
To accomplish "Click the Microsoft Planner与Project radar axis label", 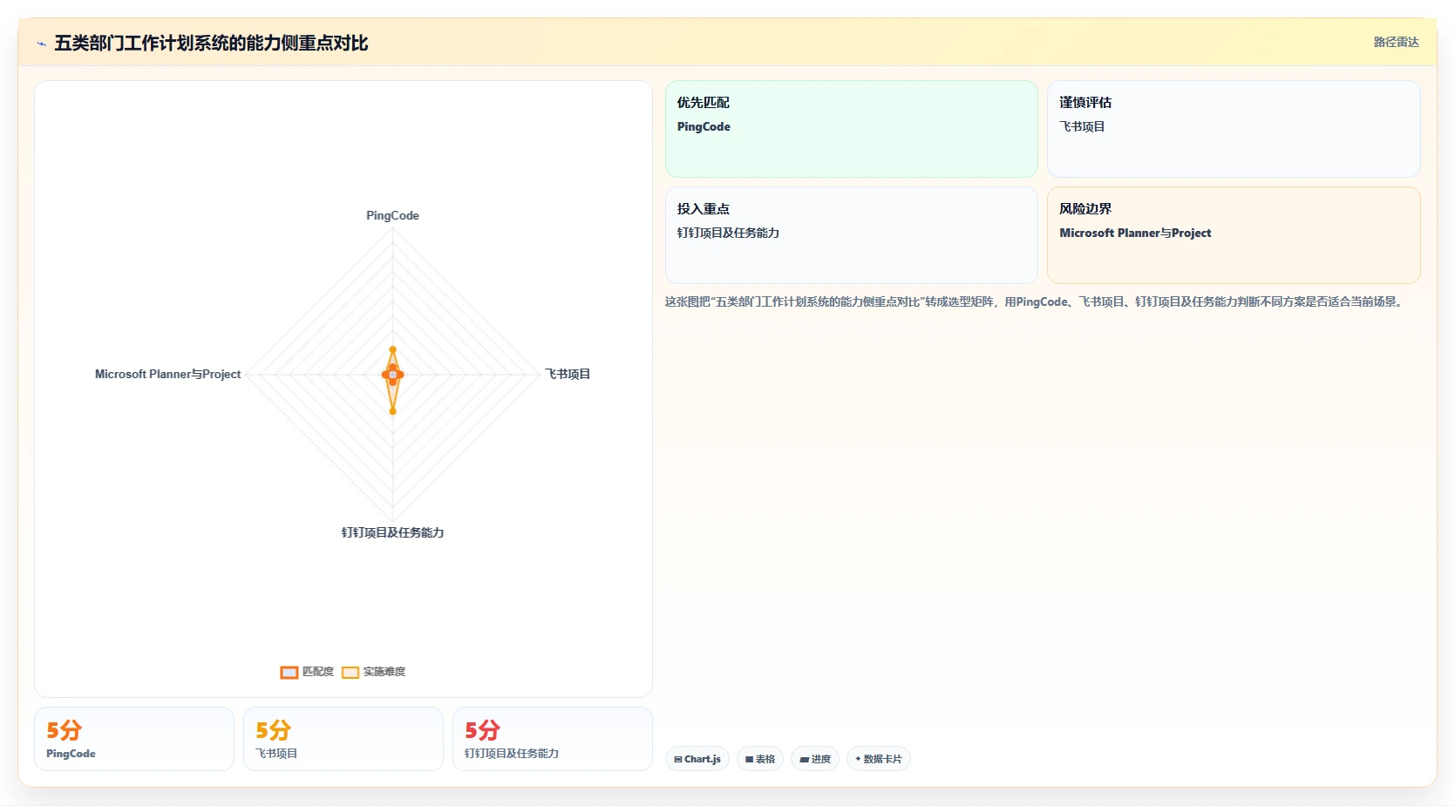I will pos(167,374).
